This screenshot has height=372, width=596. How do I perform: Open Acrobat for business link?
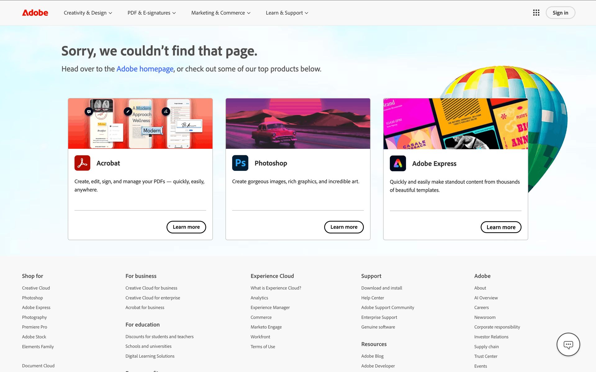click(145, 308)
